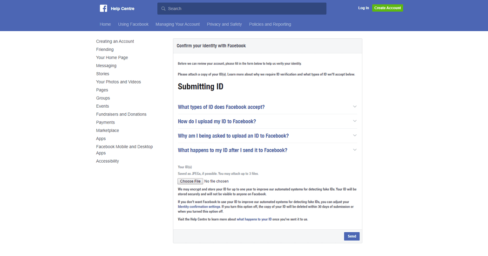This screenshot has width=488, height=256.
Task: Click chevron beside 'How do I upload my ID'
Action: pyautogui.click(x=355, y=121)
